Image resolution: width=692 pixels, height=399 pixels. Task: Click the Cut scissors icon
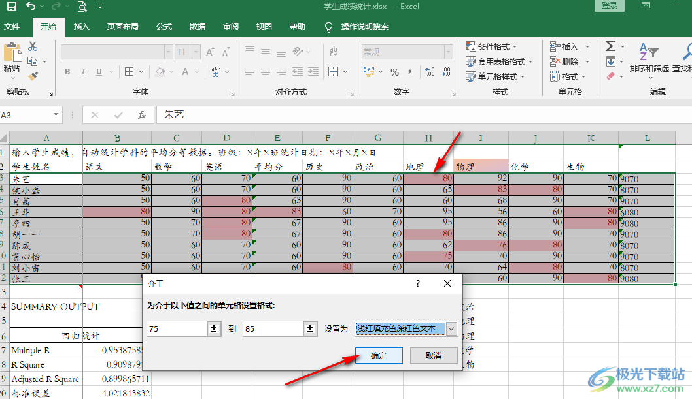click(x=33, y=46)
